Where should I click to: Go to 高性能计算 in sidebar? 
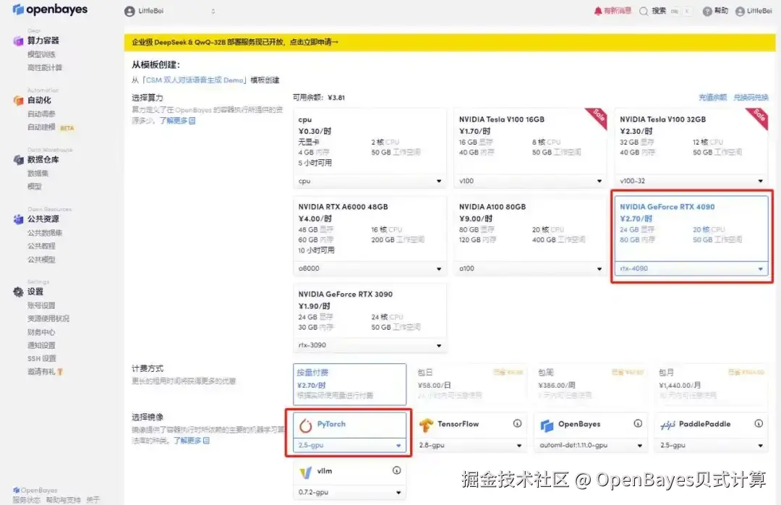tap(45, 68)
